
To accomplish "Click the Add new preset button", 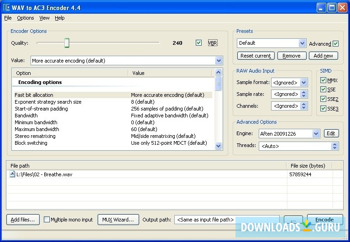I will pos(323,56).
